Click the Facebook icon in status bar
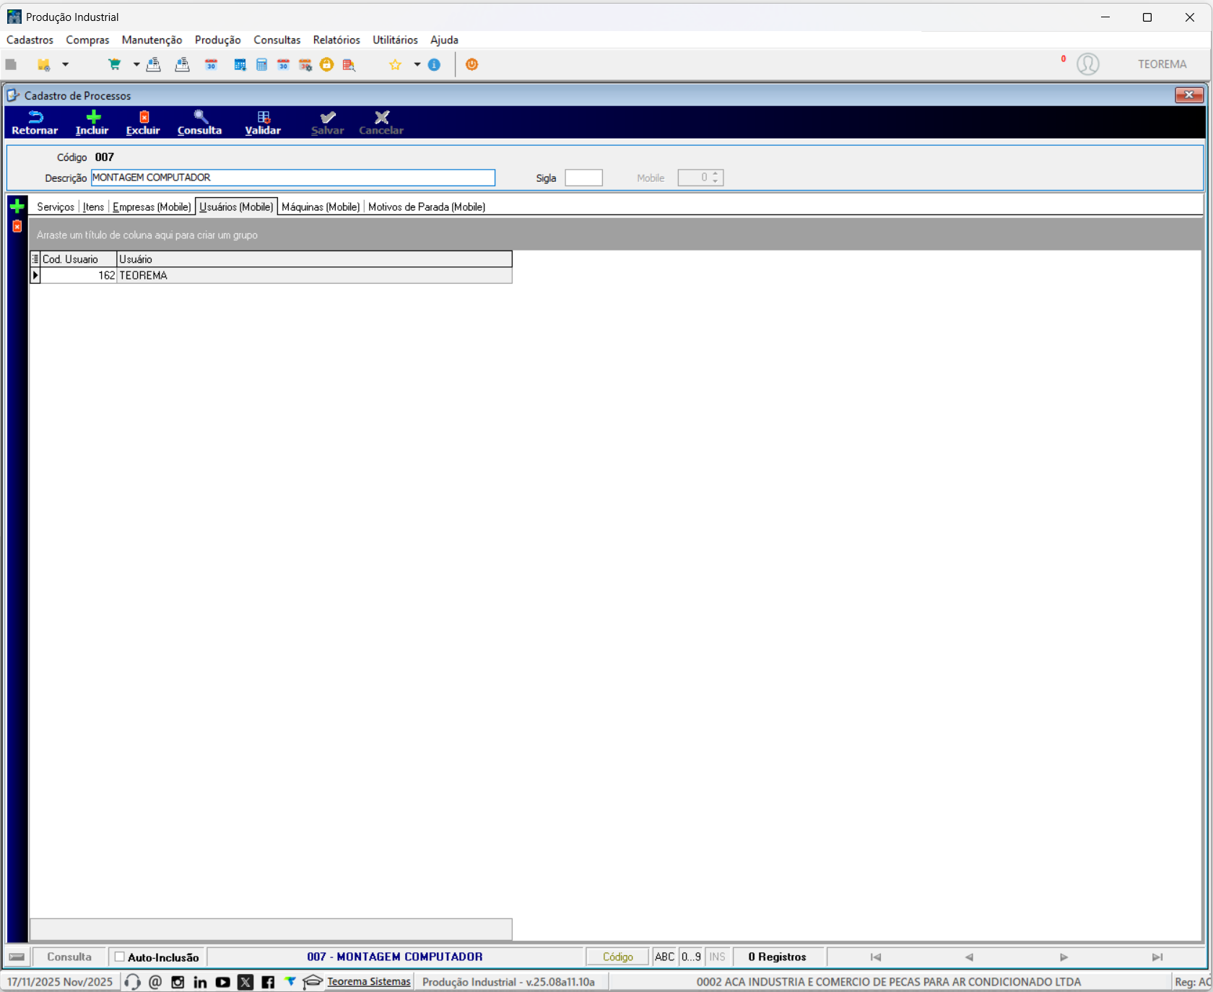 coord(268,982)
